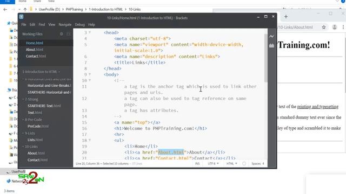Fold comment block at line 10
346x194 pixels.
(x=90, y=80)
